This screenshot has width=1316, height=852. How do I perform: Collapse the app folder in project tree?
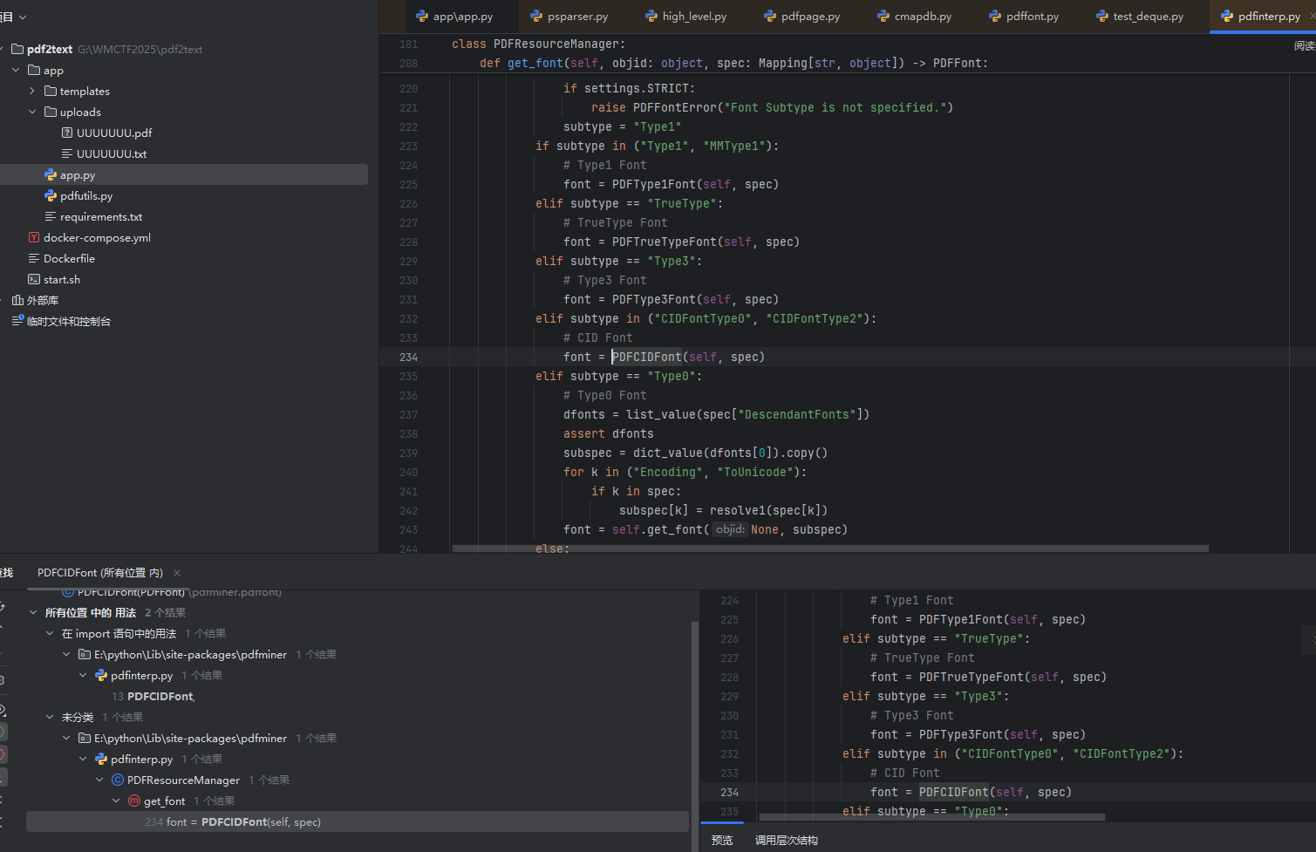[x=16, y=70]
